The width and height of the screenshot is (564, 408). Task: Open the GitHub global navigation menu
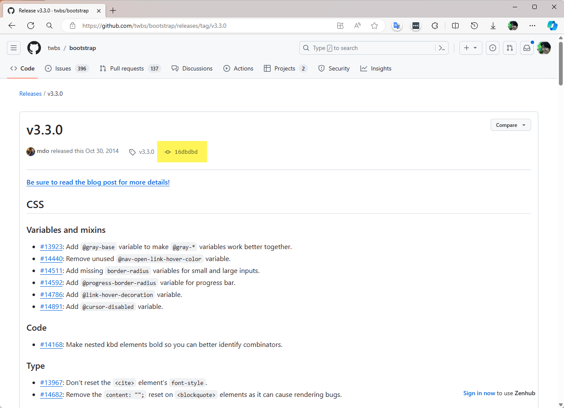pyautogui.click(x=14, y=48)
